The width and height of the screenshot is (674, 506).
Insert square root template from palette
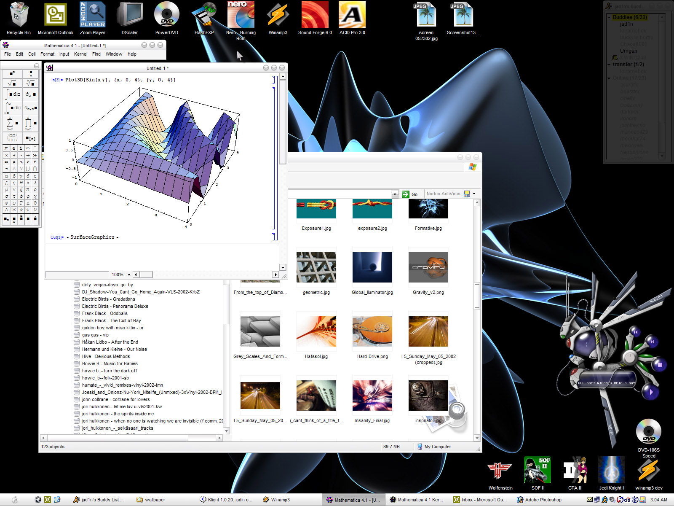pos(12,83)
